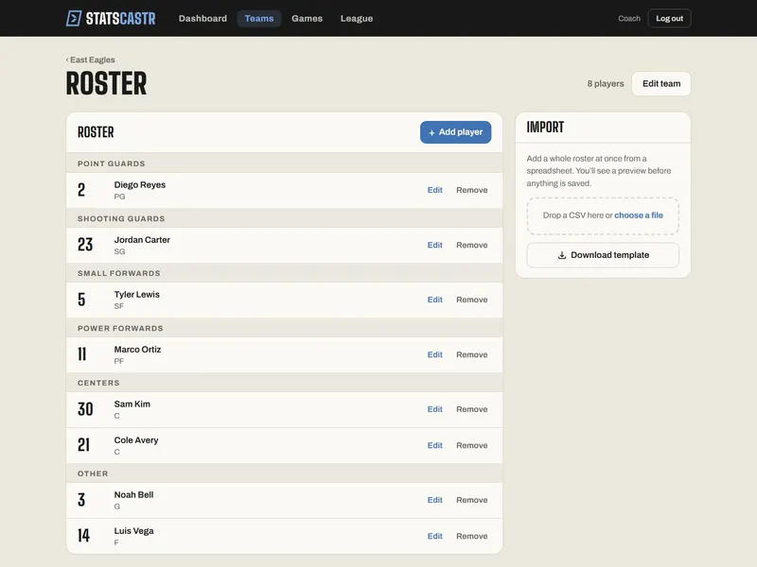Click the Import panel heading
The width and height of the screenshot is (757, 567).
545,127
